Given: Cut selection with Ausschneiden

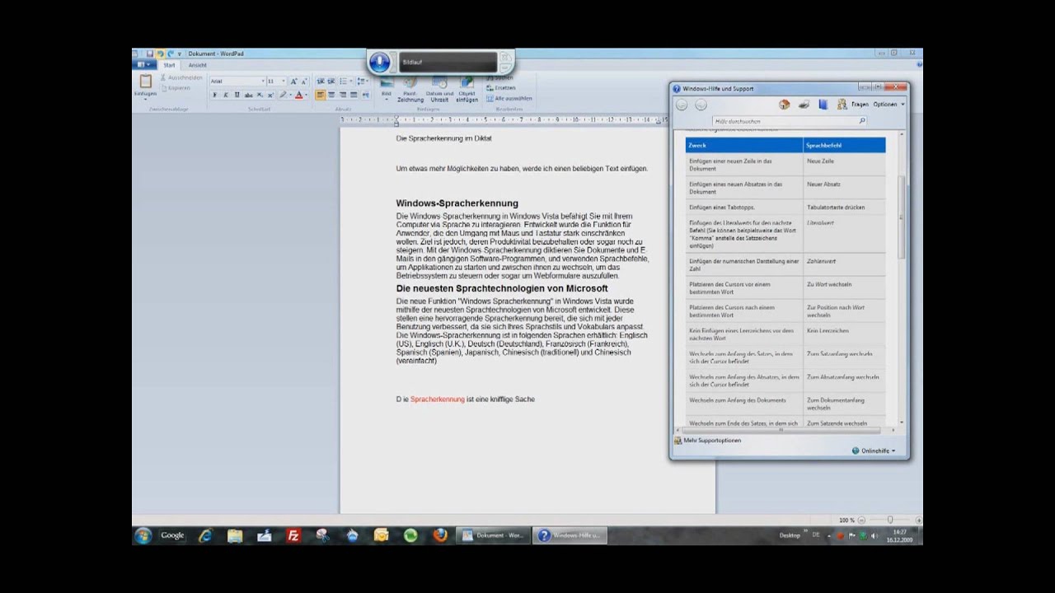Looking at the screenshot, I should click(x=181, y=77).
